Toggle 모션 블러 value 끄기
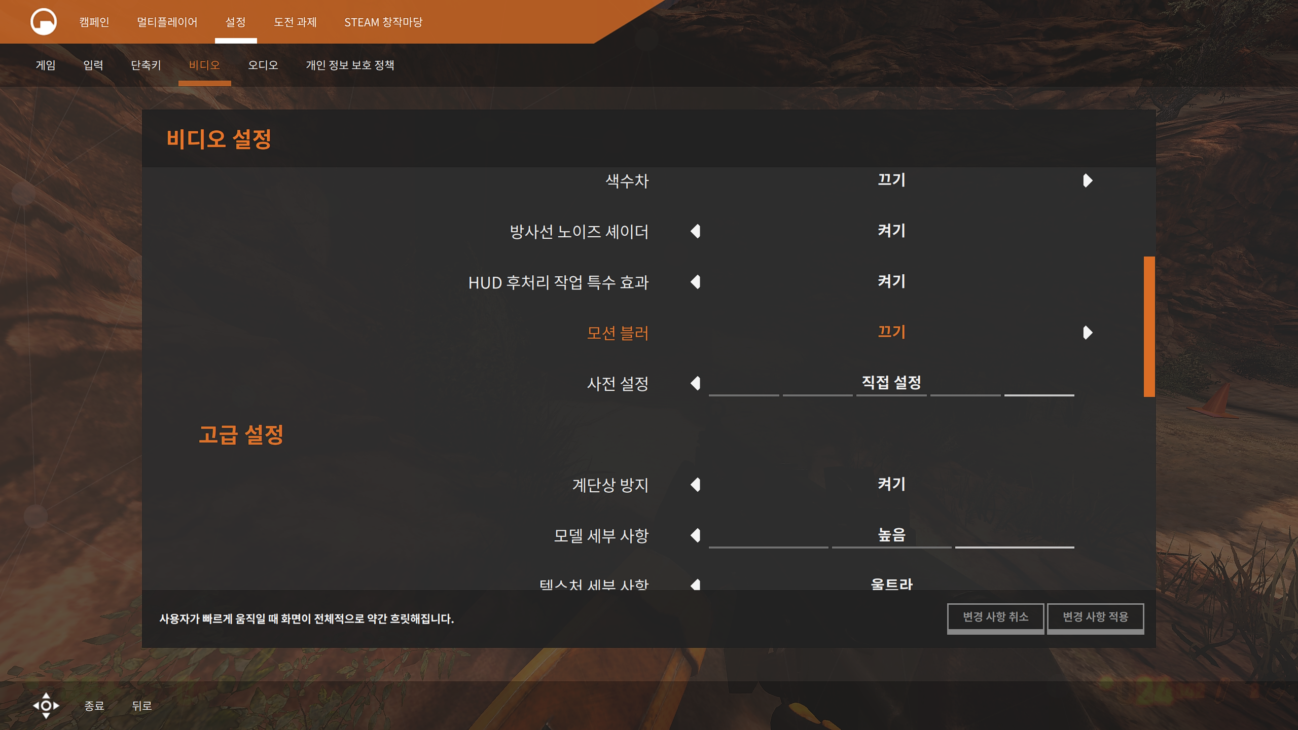 (x=891, y=332)
